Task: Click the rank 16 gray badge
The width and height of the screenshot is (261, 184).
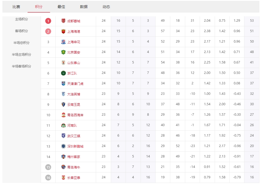Action: pos(48,178)
